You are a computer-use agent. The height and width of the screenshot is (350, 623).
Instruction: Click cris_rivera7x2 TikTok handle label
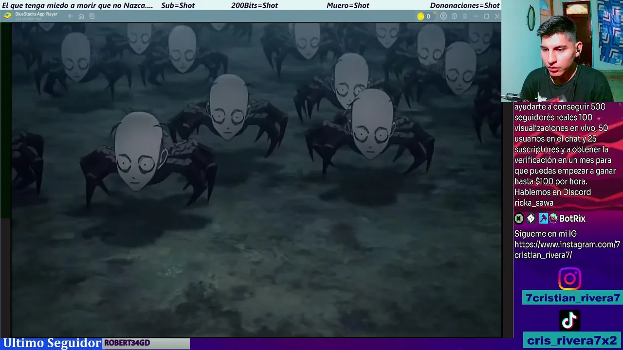pos(572,340)
